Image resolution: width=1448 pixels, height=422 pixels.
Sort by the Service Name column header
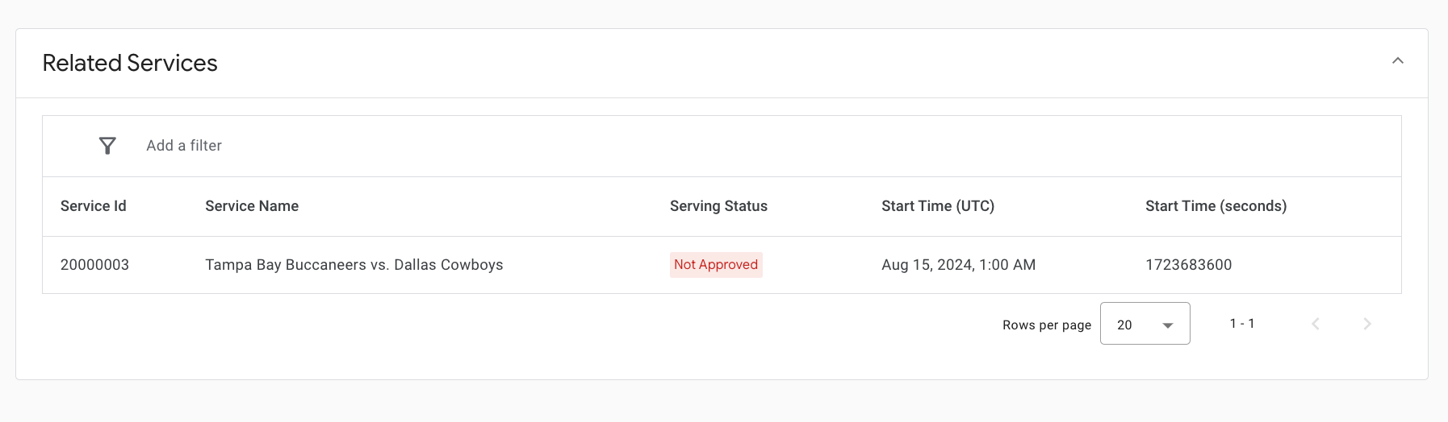pos(252,206)
